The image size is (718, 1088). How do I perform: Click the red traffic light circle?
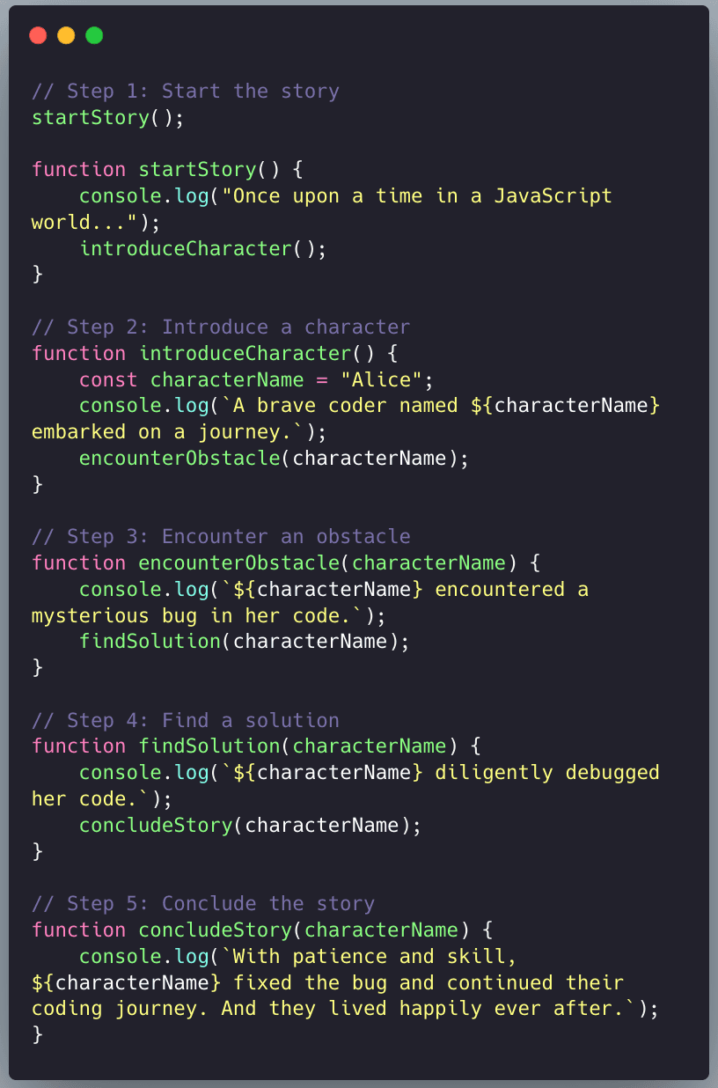point(38,35)
